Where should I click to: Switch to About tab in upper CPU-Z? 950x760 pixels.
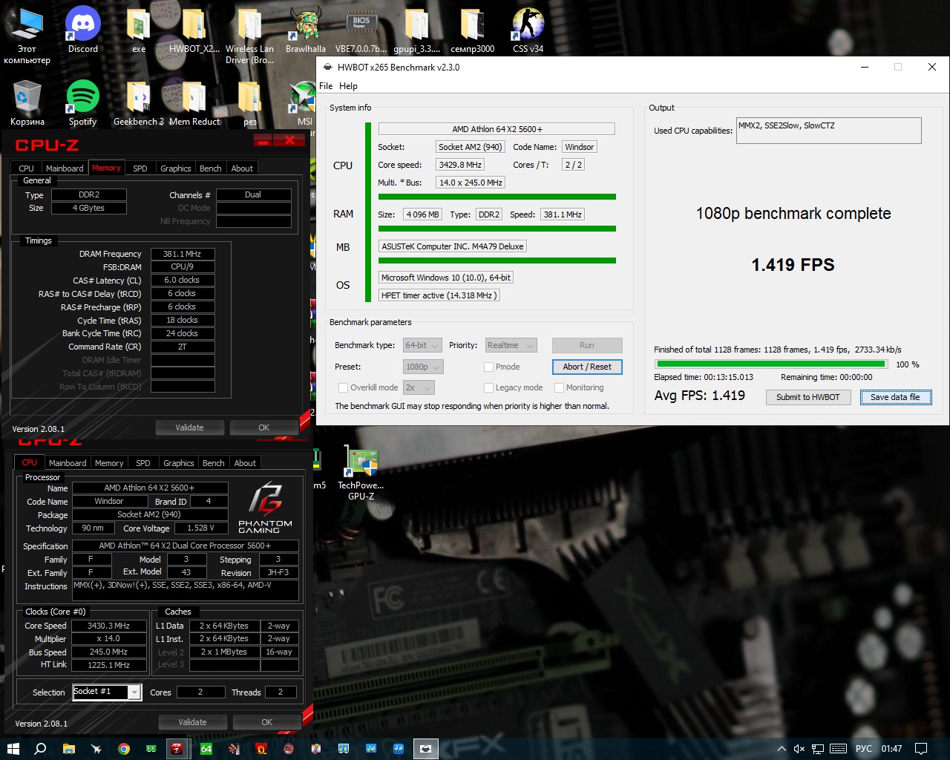pyautogui.click(x=242, y=168)
